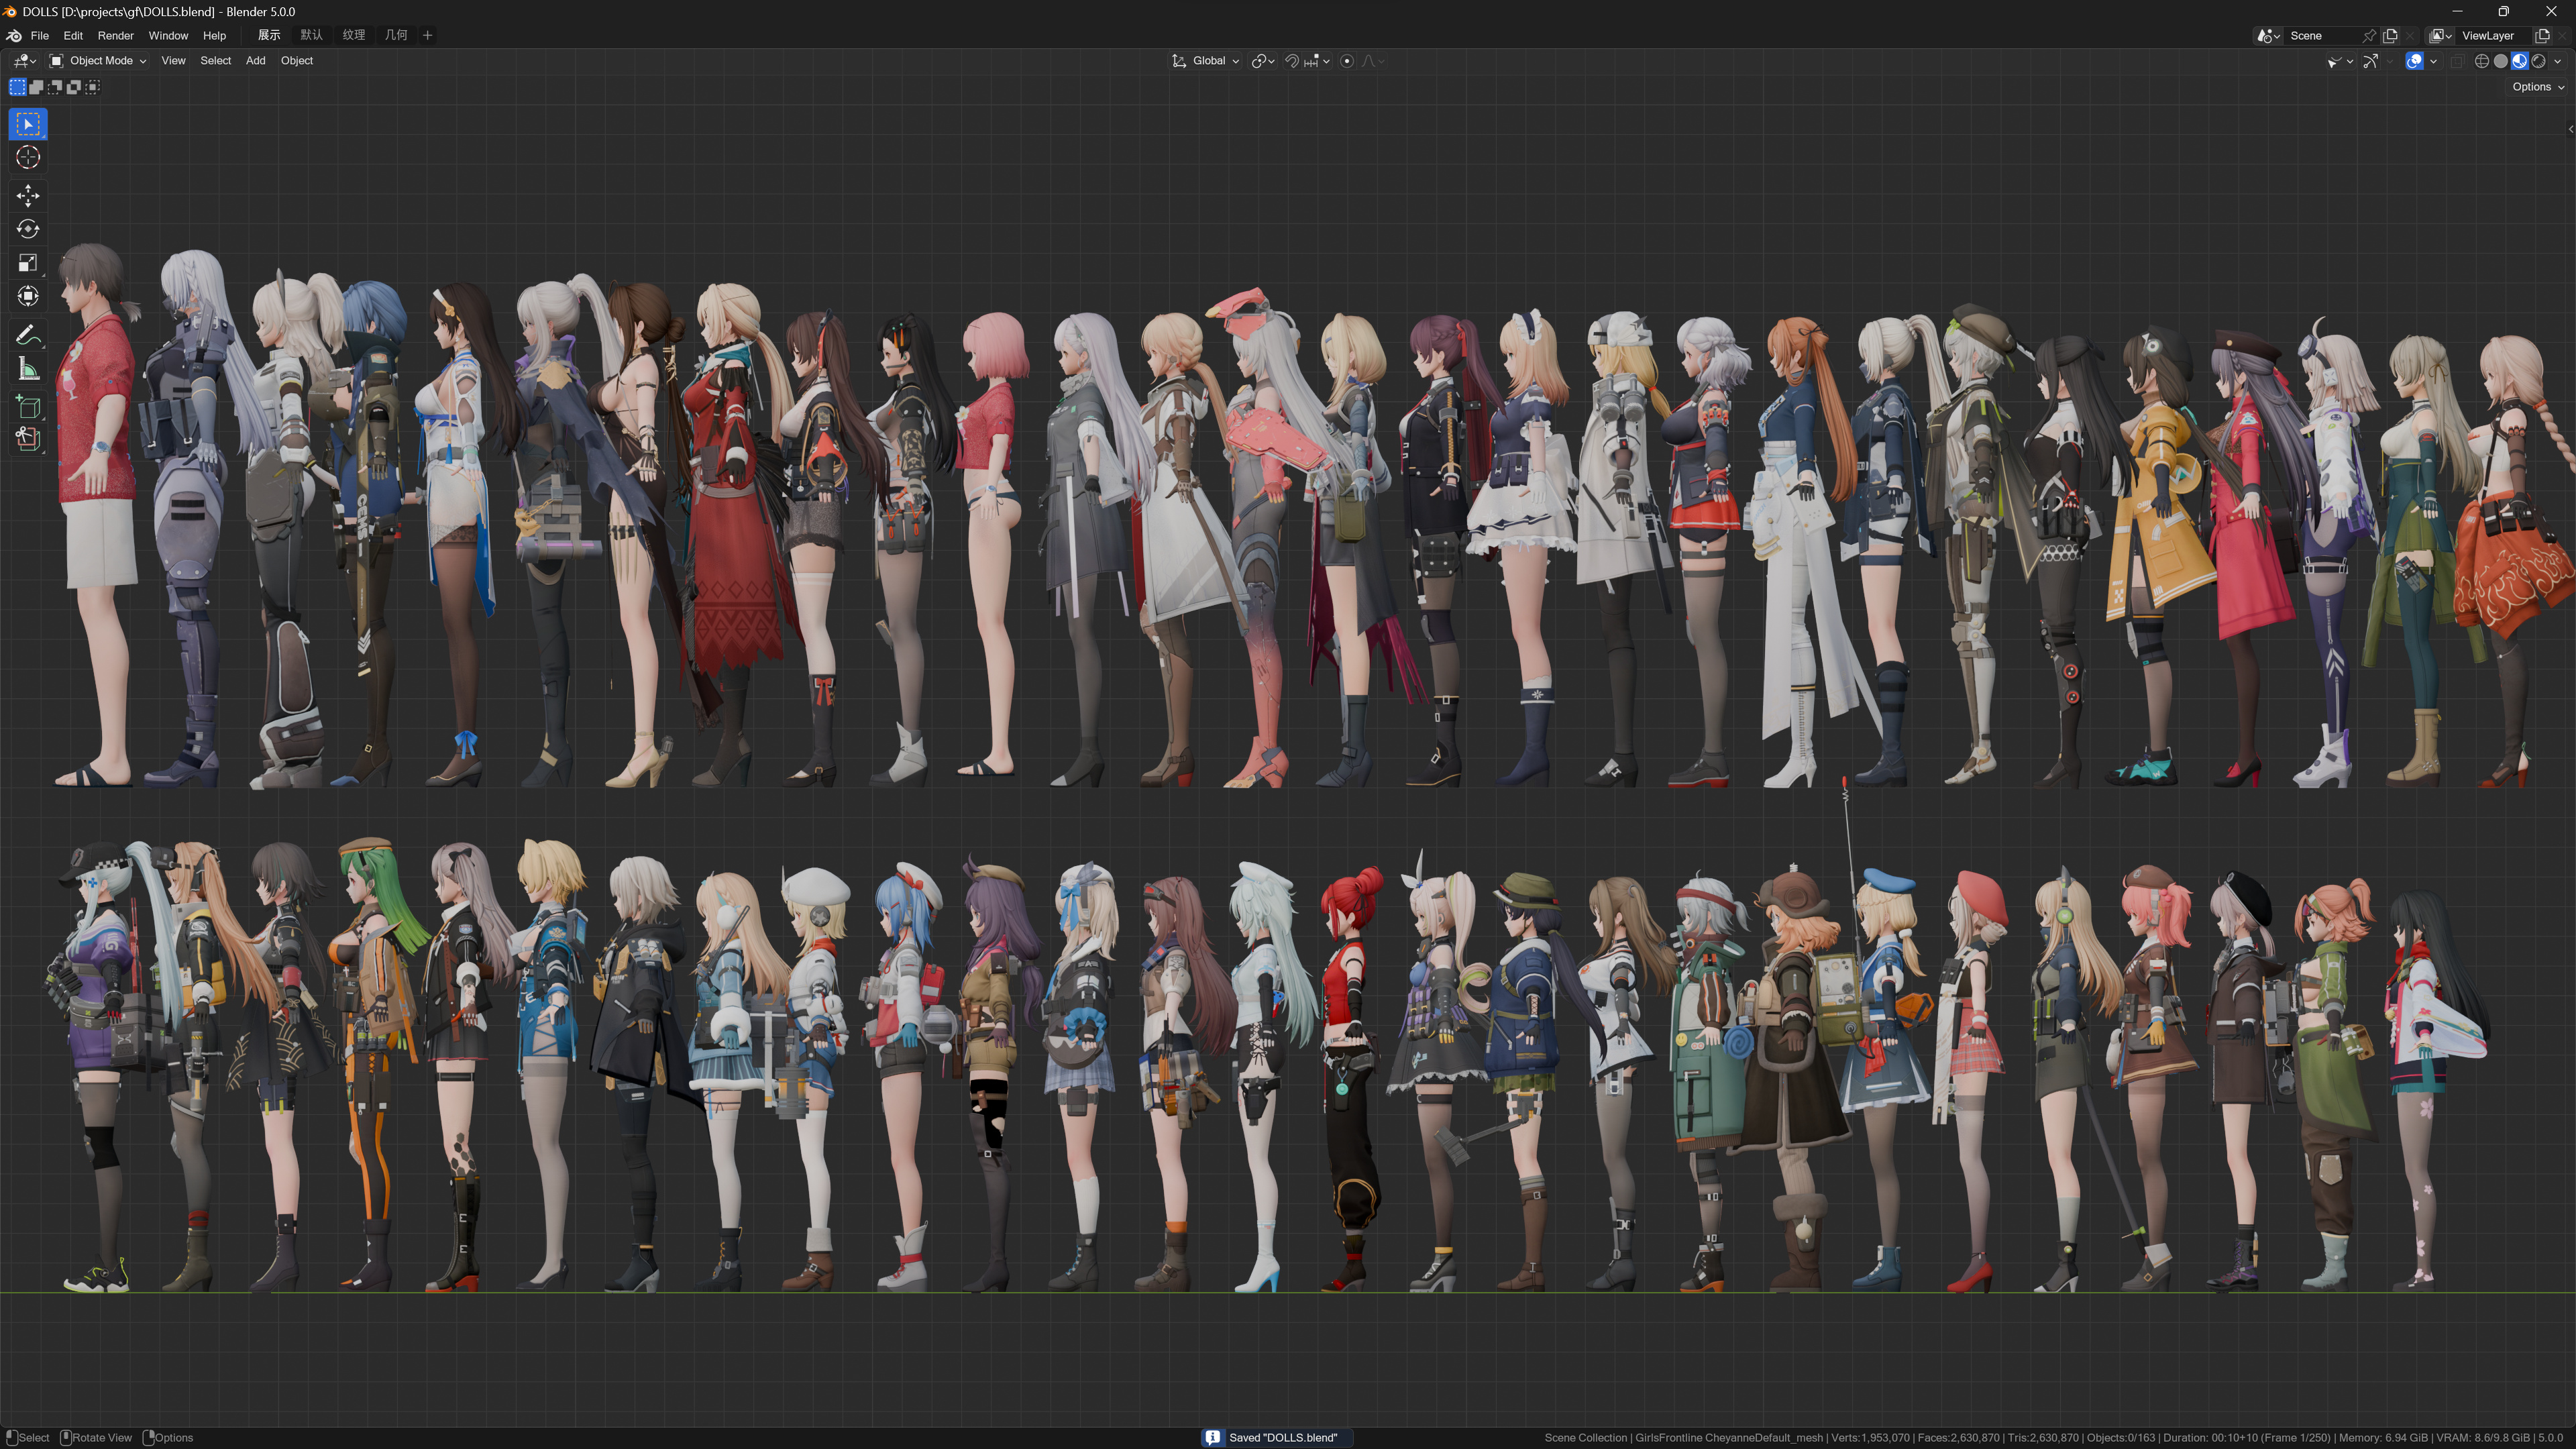Switch to rendered viewport shading

2538,61
